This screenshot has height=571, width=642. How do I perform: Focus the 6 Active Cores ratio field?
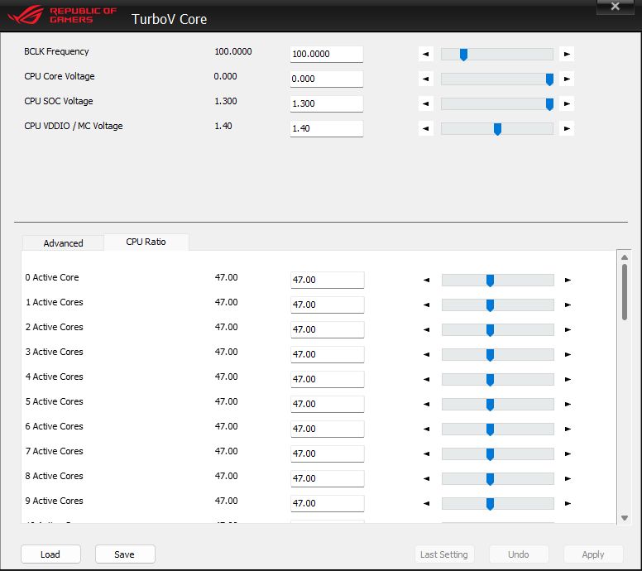click(x=327, y=429)
